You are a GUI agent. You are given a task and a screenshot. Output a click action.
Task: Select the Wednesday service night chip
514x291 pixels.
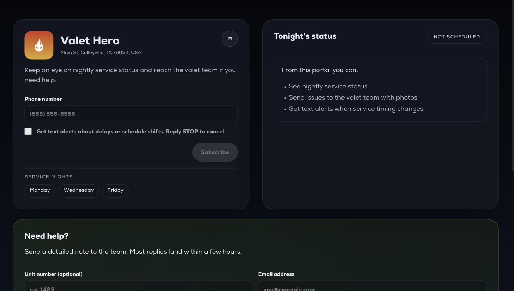pyautogui.click(x=79, y=190)
